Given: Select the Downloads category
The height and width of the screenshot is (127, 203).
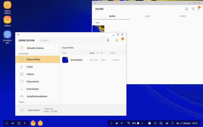Looking at the screenshot, I should [x=37, y=89].
